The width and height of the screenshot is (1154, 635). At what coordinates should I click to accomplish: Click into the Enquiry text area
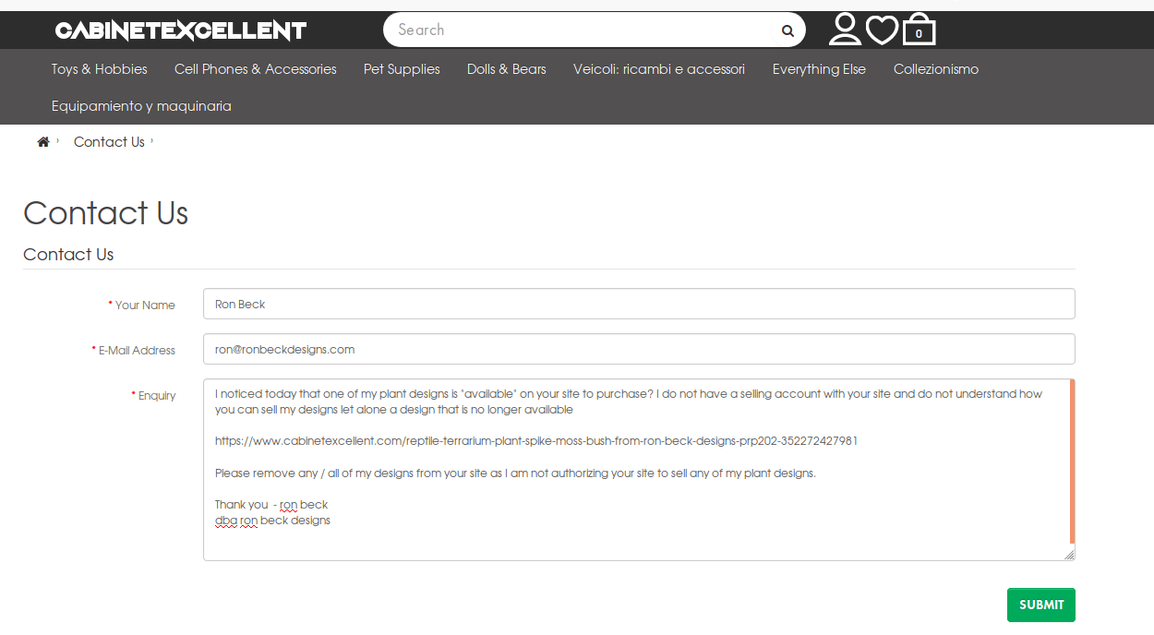(637, 469)
